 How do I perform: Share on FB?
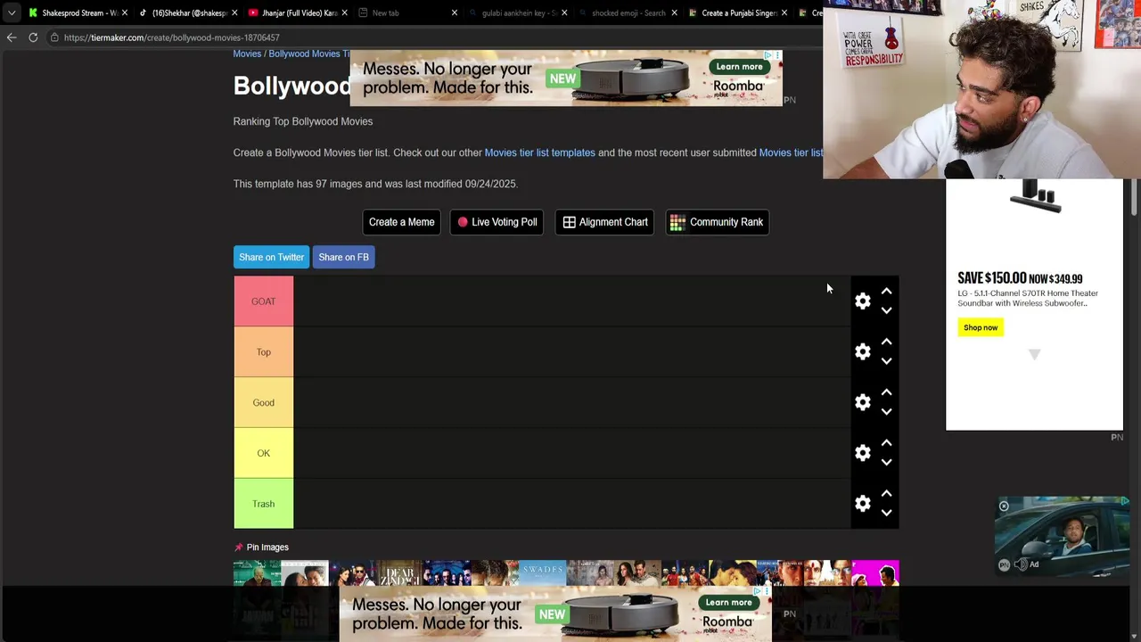click(343, 257)
